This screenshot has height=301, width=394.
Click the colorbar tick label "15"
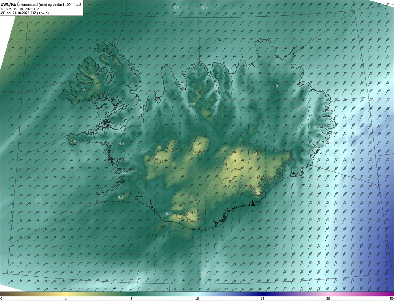click(x=263, y=299)
